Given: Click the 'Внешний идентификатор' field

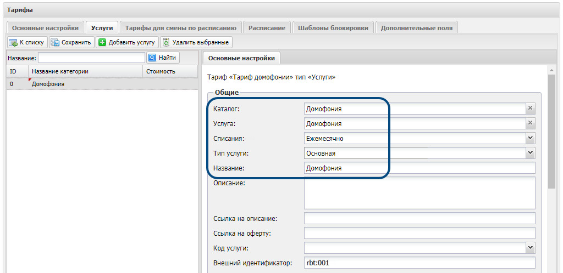Looking at the screenshot, I should tap(419, 263).
